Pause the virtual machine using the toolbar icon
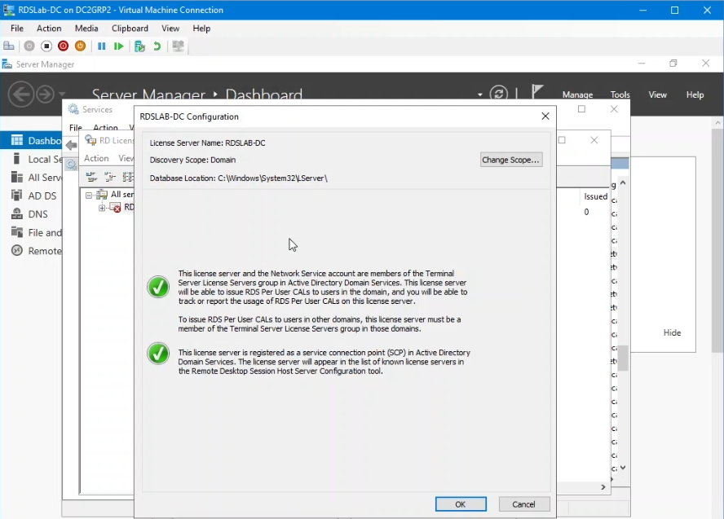The height and width of the screenshot is (519, 724). 102,46
